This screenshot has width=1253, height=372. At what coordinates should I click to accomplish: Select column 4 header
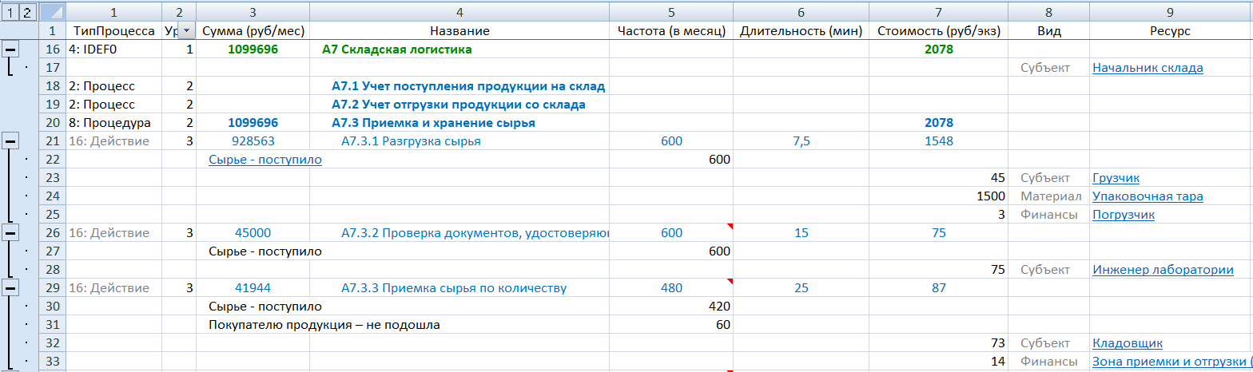(459, 11)
